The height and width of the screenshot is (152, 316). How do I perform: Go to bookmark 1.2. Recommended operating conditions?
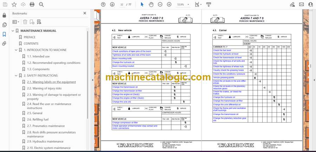pyautogui.click(x=54, y=63)
